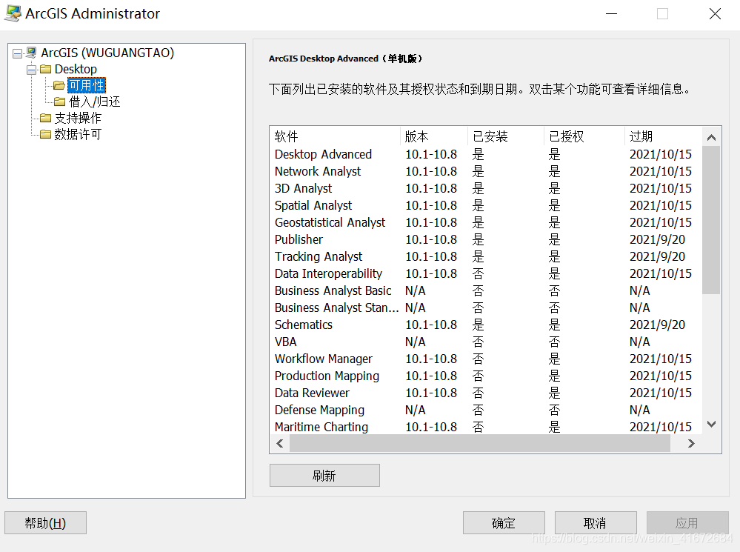Click the 取消 button
Screen dimensions: 740x552
coord(595,523)
